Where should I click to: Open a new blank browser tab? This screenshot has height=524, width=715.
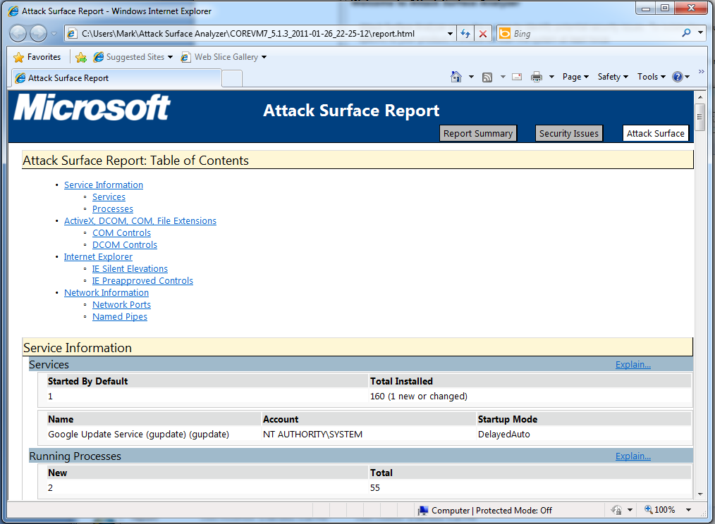point(232,79)
